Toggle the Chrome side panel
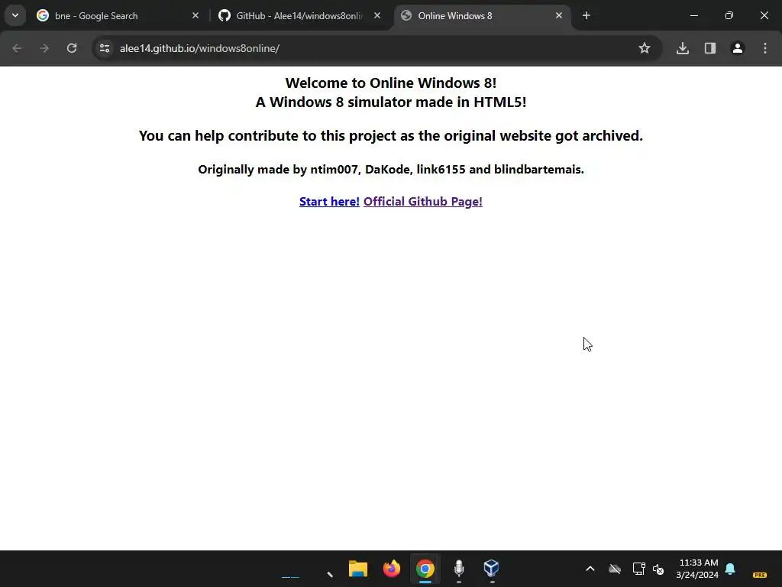Image resolution: width=782 pixels, height=587 pixels. click(x=710, y=48)
